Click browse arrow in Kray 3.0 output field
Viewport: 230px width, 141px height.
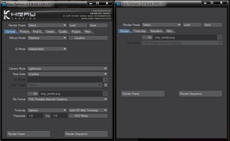(220, 37)
